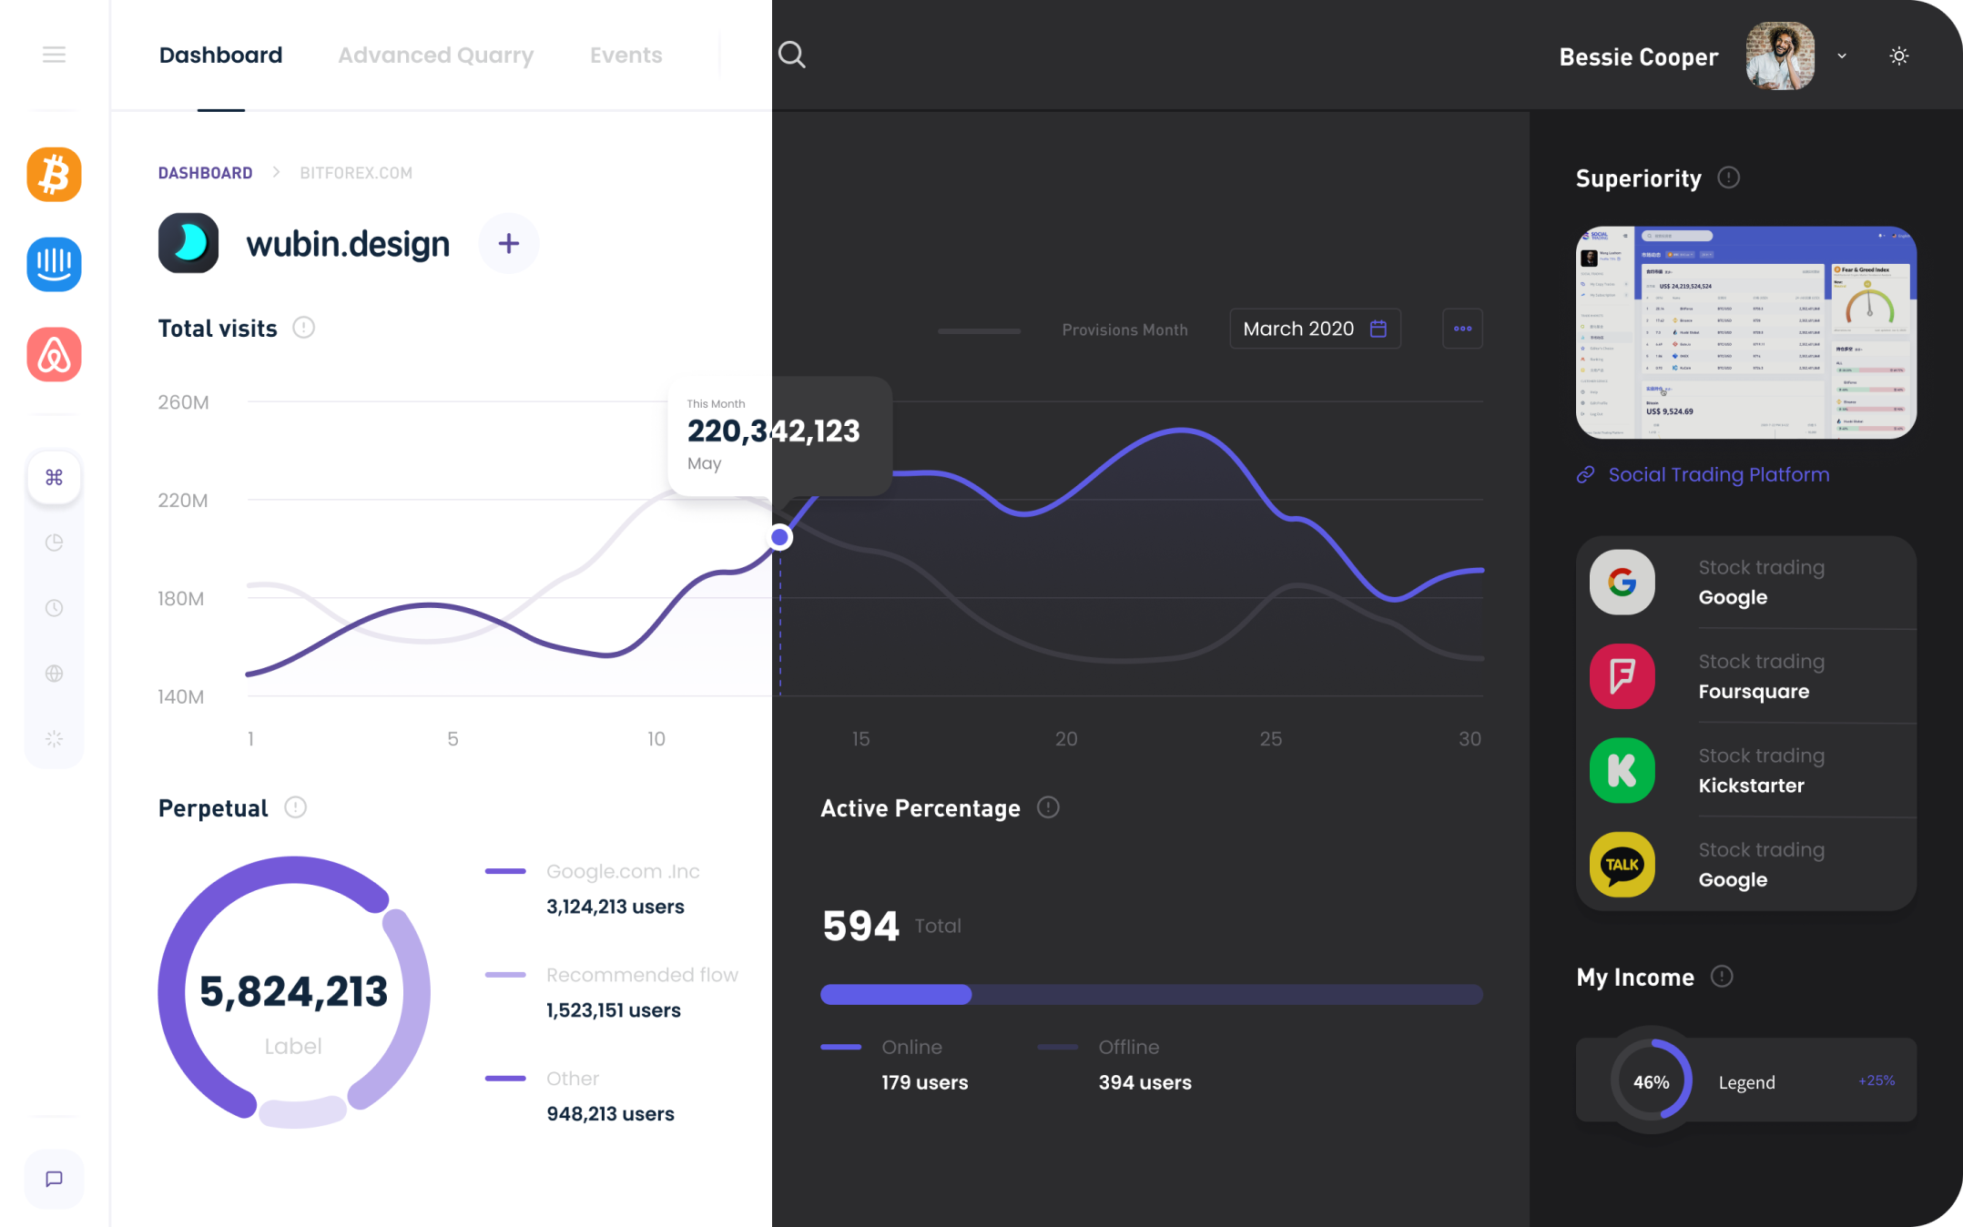Open the pie chart sidebar icon
This screenshot has width=1963, height=1227.
click(x=54, y=543)
